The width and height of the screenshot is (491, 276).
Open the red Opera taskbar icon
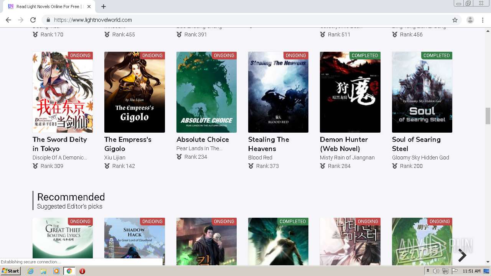pyautogui.click(x=82, y=271)
